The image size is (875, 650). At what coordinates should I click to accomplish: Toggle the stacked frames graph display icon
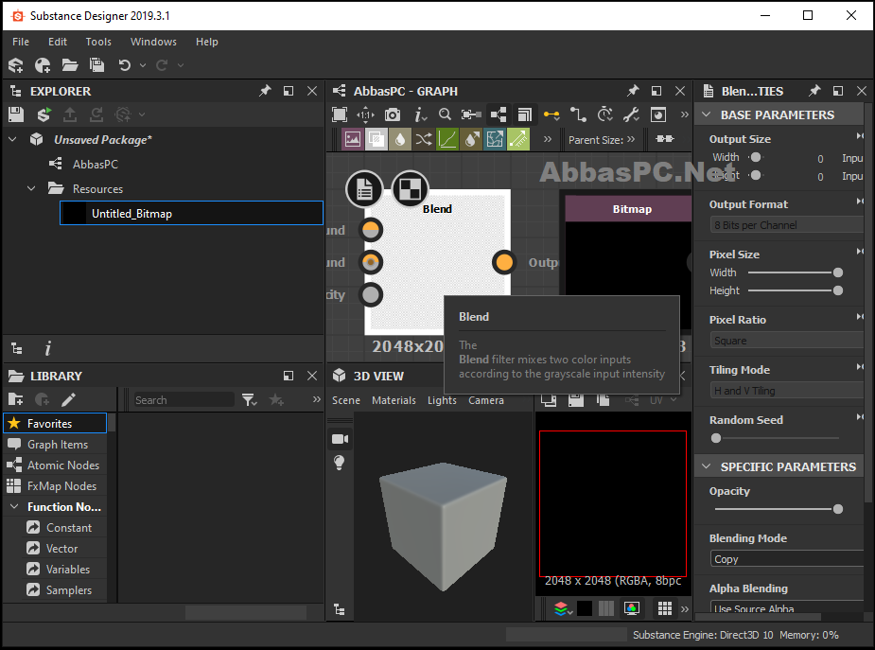(x=525, y=114)
